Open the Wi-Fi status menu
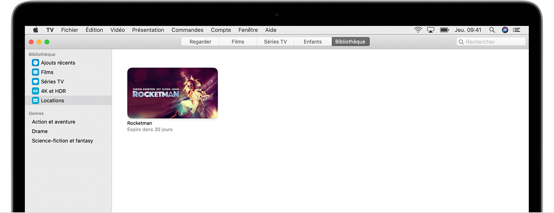The image size is (554, 213). (x=418, y=30)
